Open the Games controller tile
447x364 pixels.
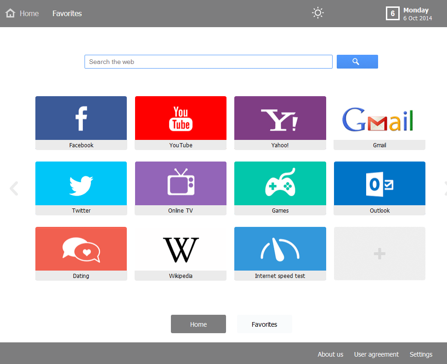280,188
